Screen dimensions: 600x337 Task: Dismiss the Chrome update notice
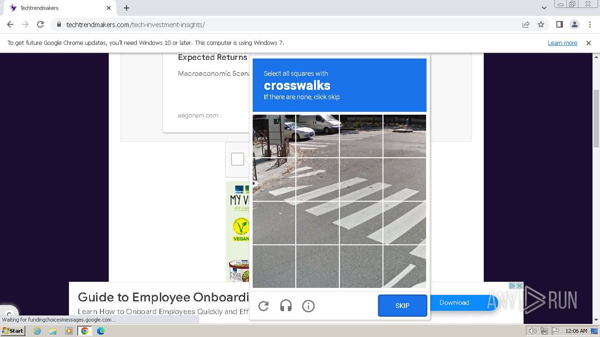click(589, 43)
